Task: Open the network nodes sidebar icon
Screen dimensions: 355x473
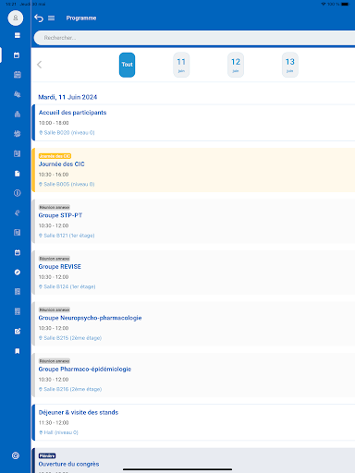Action: click(x=18, y=134)
